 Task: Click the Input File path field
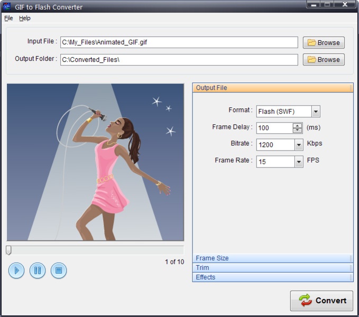[x=179, y=43]
